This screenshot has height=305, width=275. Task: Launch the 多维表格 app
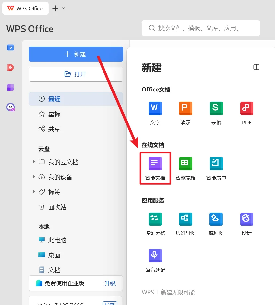[155, 224]
